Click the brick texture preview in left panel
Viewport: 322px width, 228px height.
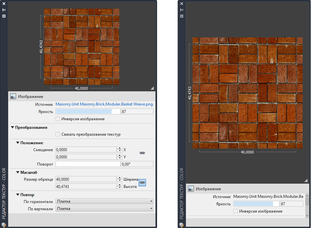coord(82,47)
